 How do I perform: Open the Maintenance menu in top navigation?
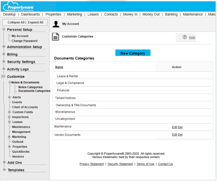(x=193, y=14)
